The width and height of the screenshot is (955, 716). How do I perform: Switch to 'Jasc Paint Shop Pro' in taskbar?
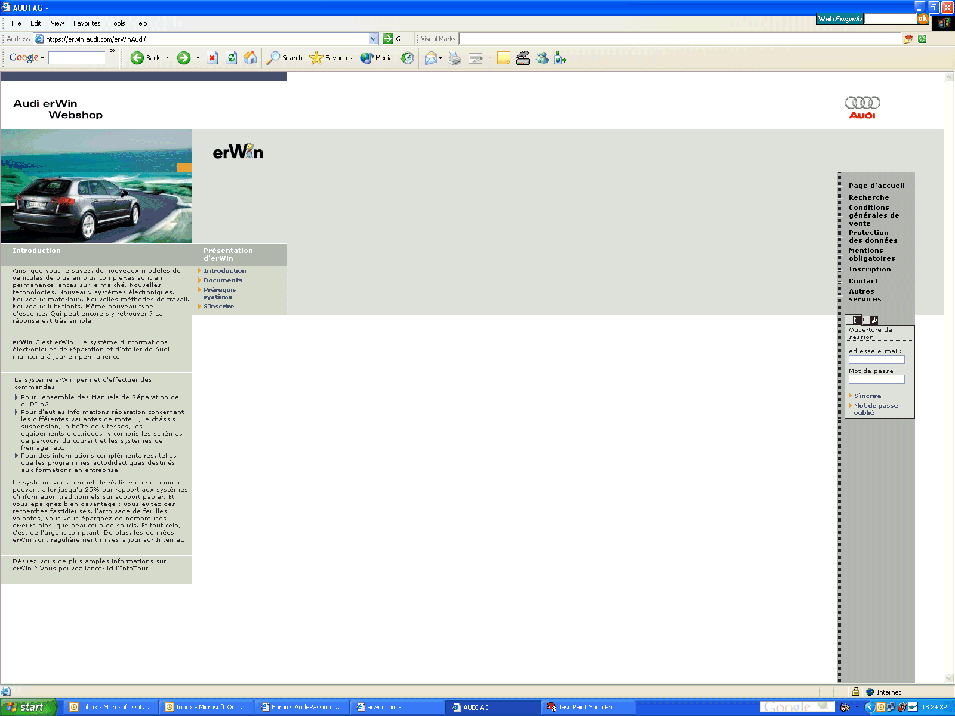(586, 707)
